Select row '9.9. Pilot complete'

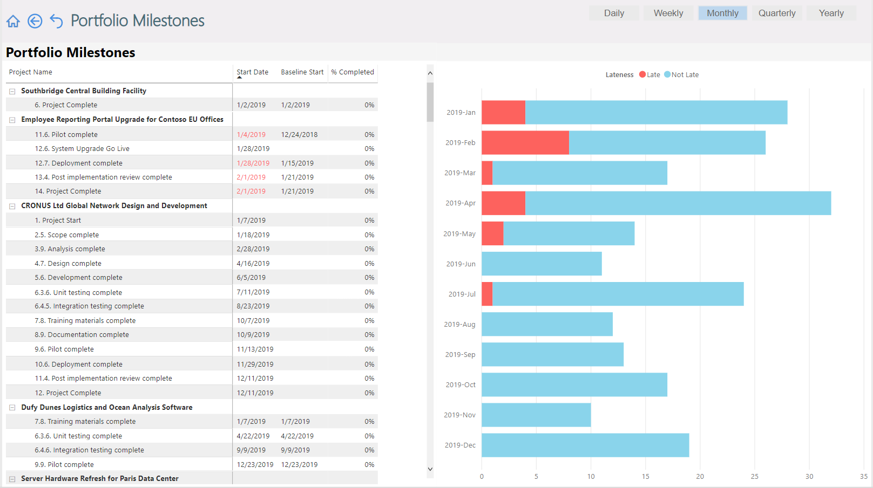[192, 465]
